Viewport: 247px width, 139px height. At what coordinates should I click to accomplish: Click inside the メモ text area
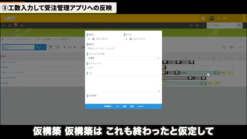123,84
